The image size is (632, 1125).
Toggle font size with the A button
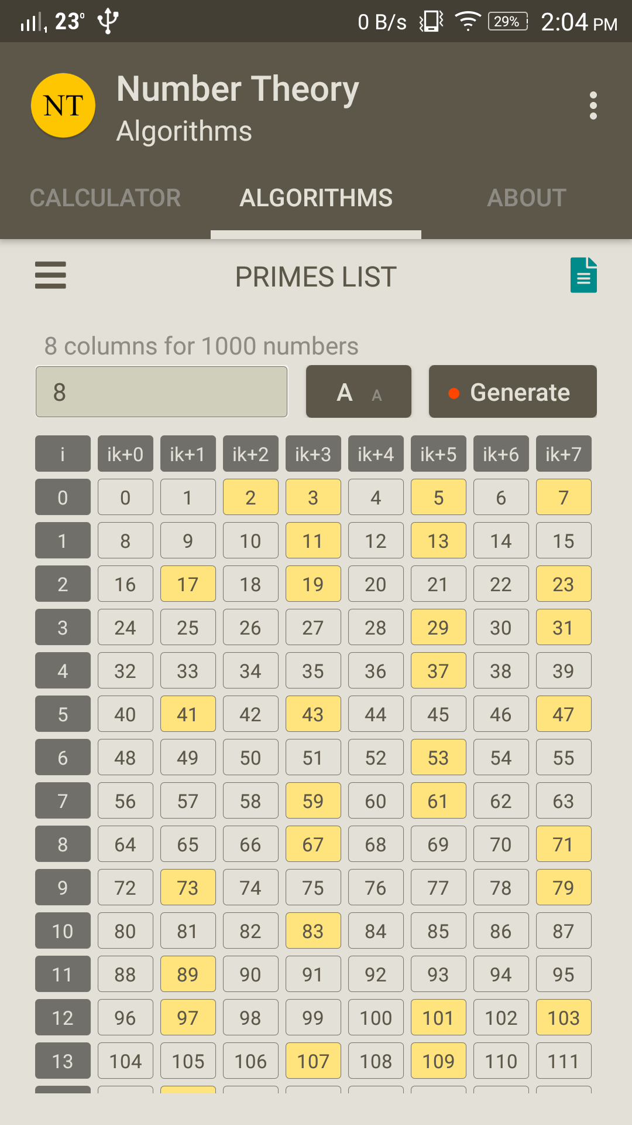(359, 391)
